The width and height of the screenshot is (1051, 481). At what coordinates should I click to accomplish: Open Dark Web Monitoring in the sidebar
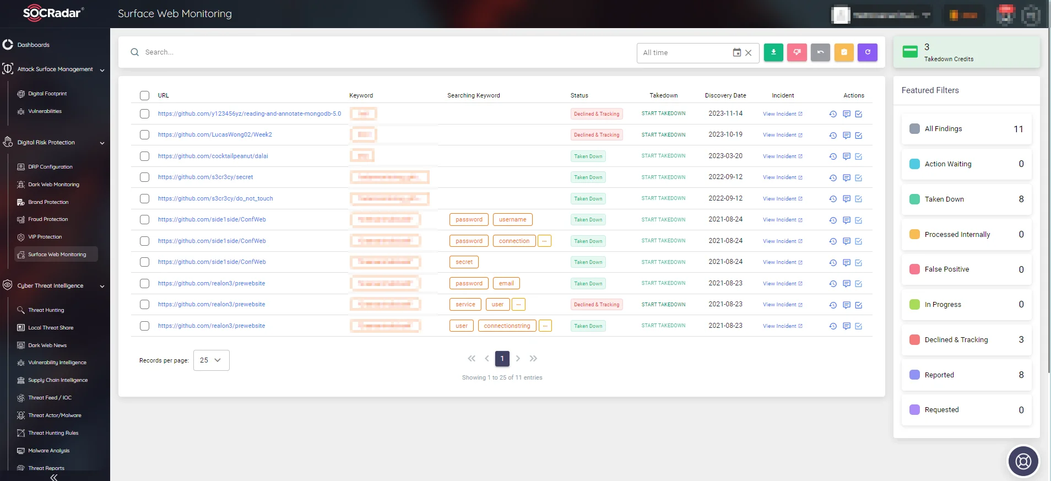54,185
